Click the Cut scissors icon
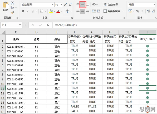157x114 pixels. pyautogui.click(x=12, y=3)
